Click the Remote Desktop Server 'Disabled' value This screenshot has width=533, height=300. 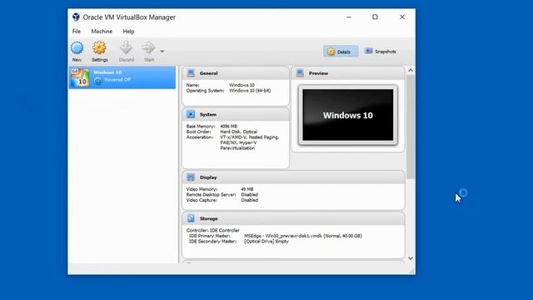[x=250, y=194]
